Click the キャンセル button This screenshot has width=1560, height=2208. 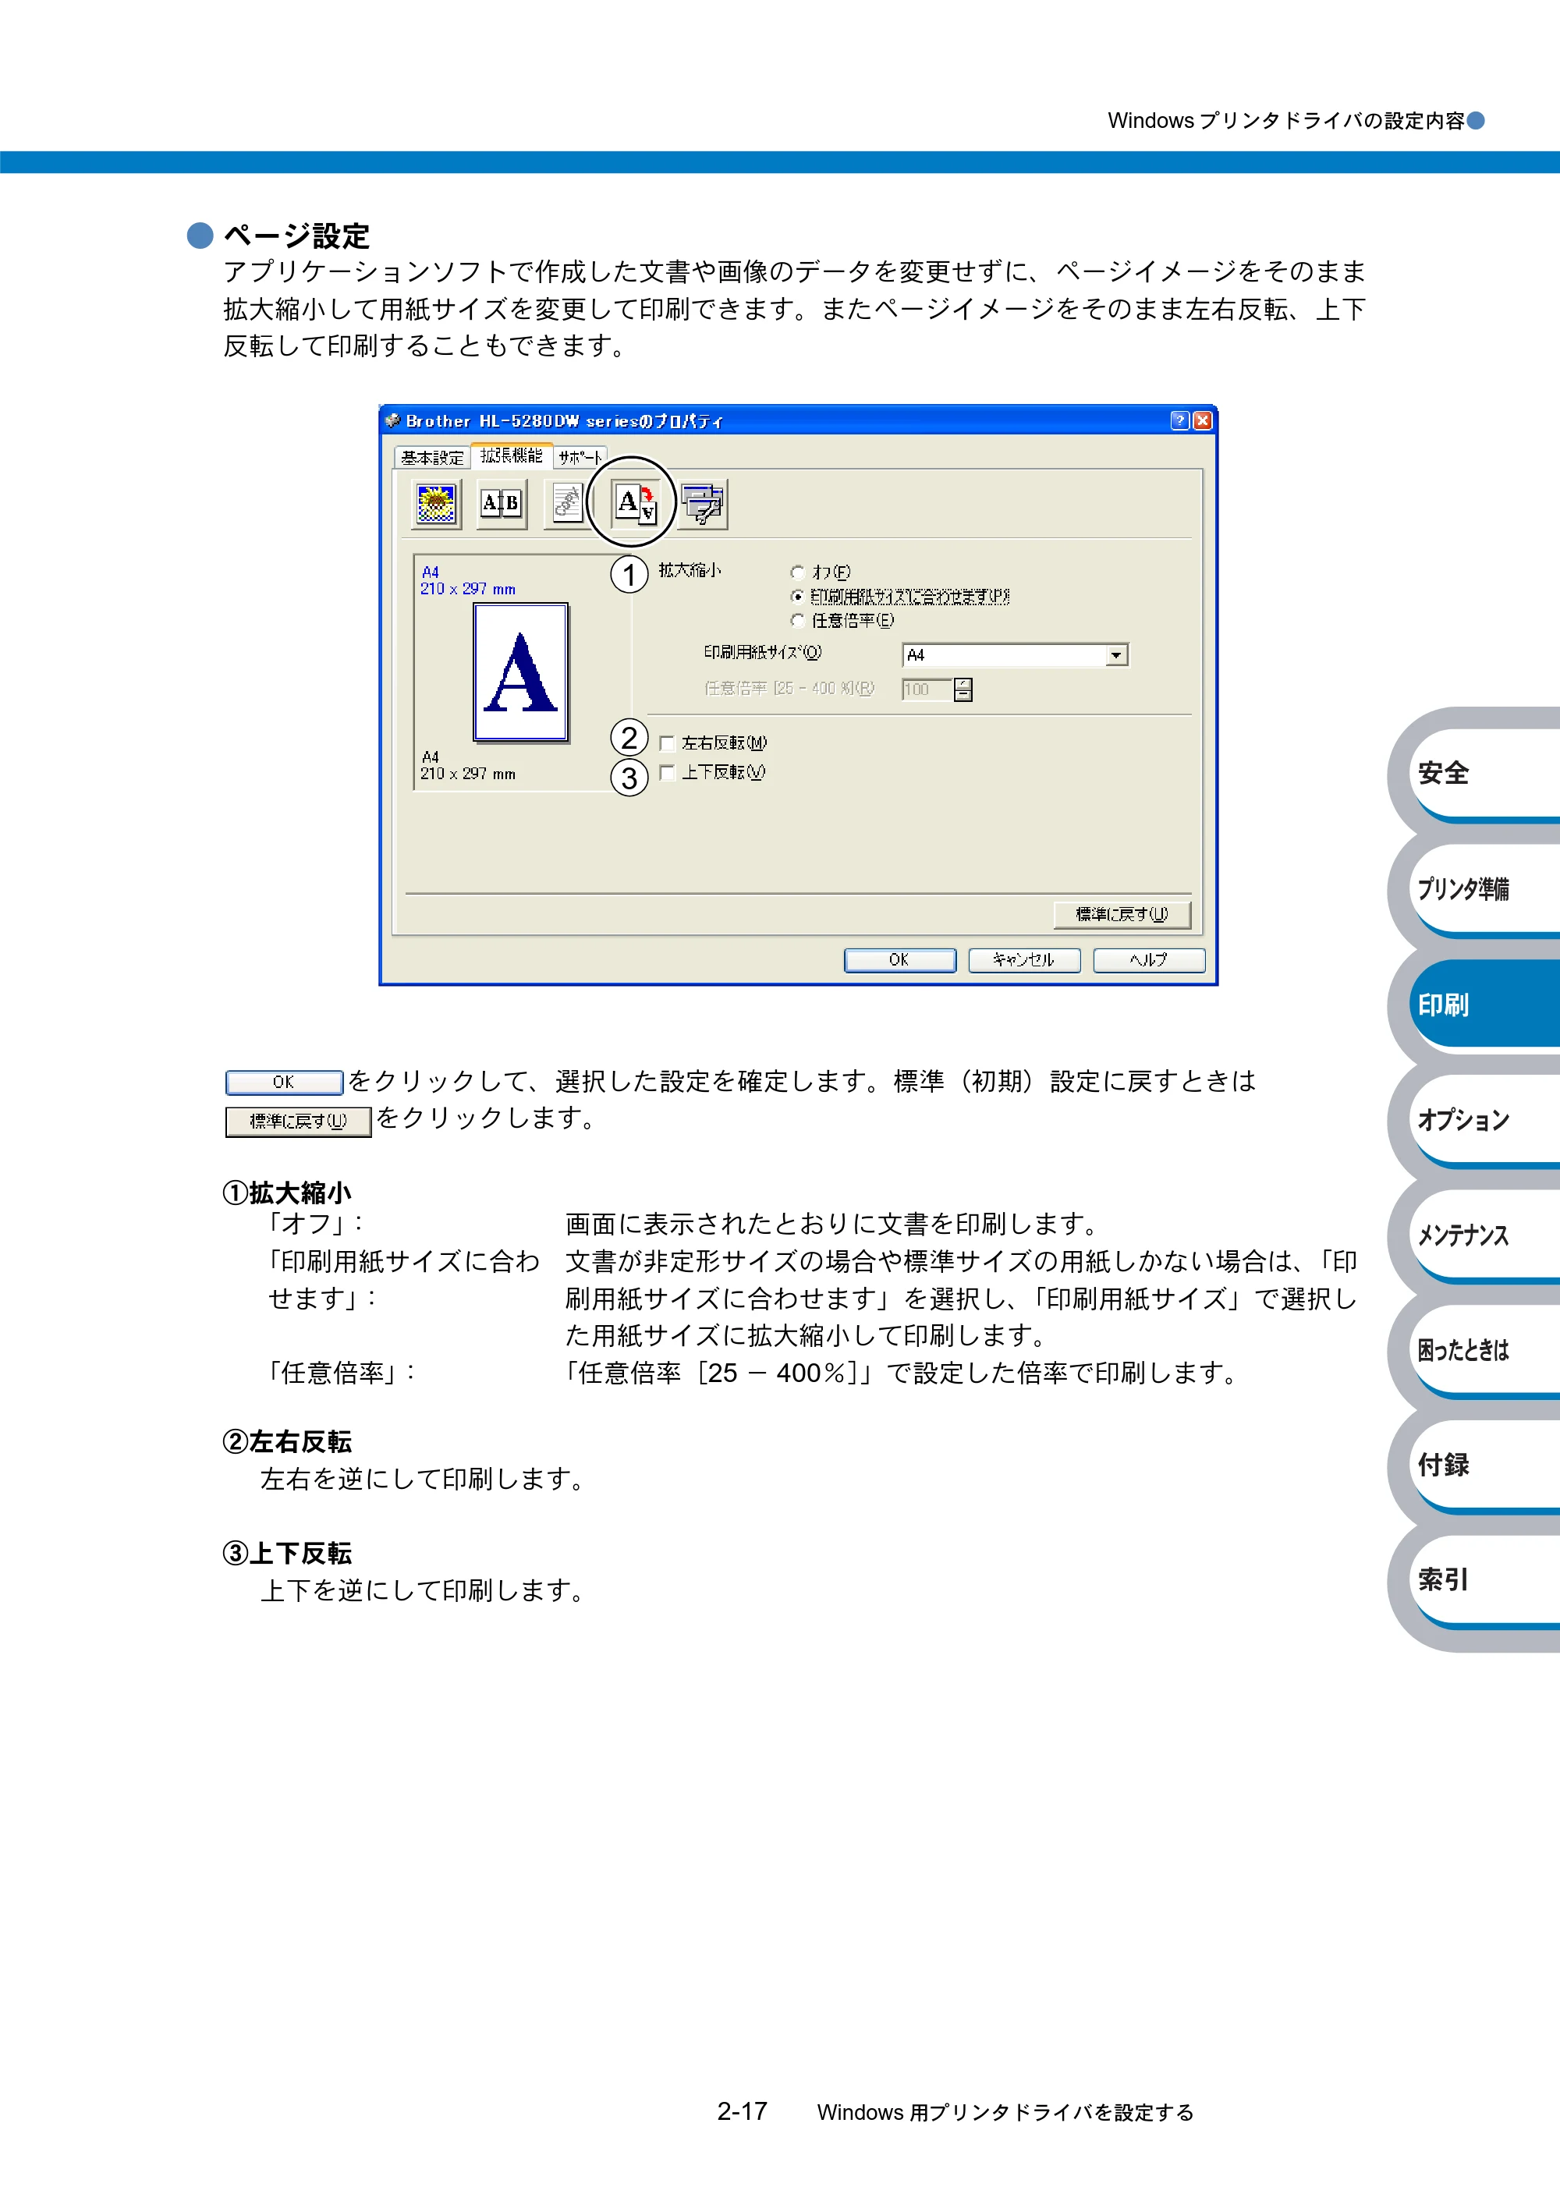pos(1023,960)
